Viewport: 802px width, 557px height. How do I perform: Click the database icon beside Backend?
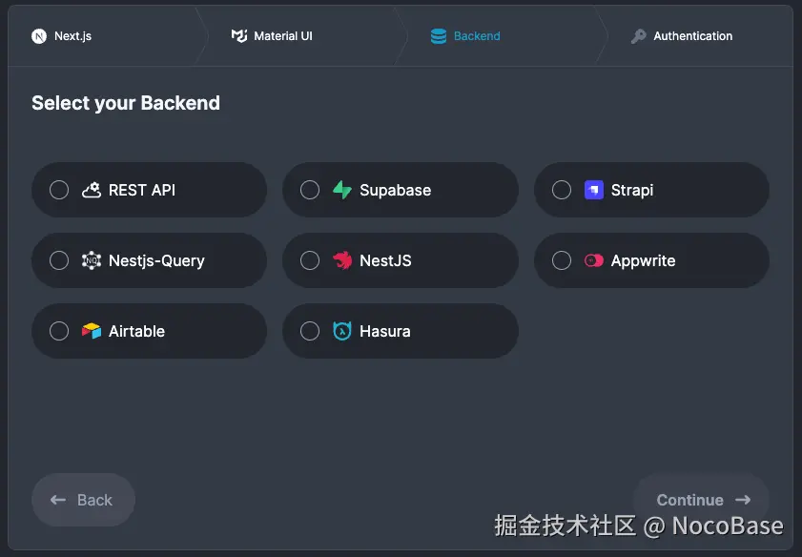click(x=438, y=36)
